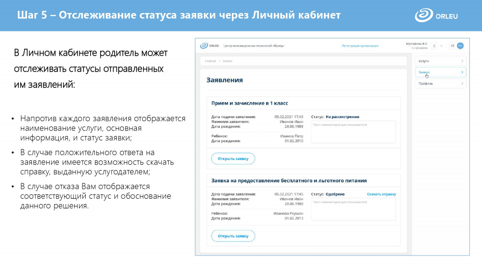
Task: Switch language to KZ
Action: [453, 46]
